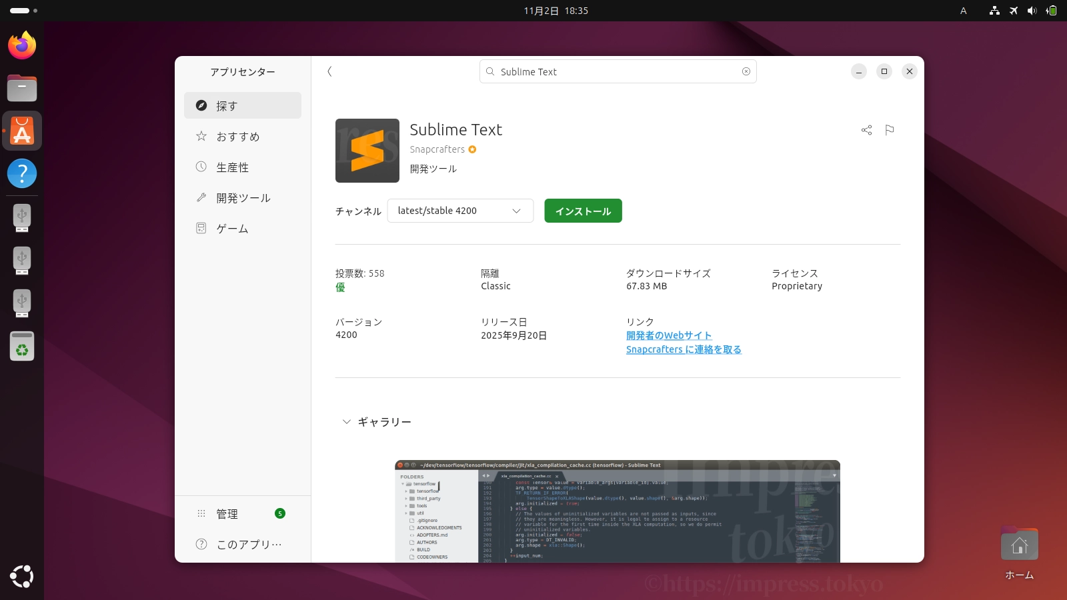Select the 生産性 (Productivity) category
Screen dimensions: 1067x600
(x=243, y=167)
